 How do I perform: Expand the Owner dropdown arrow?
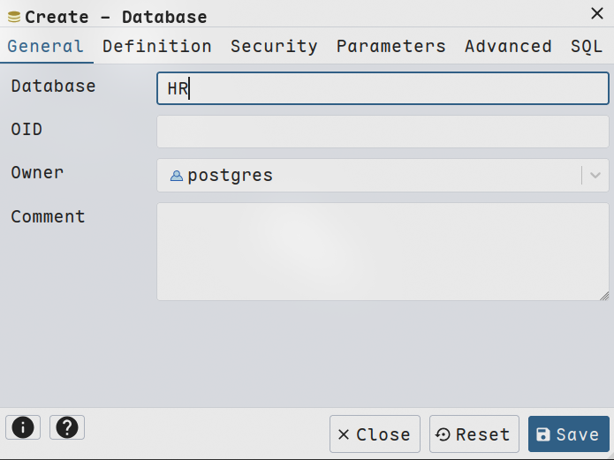(595, 176)
